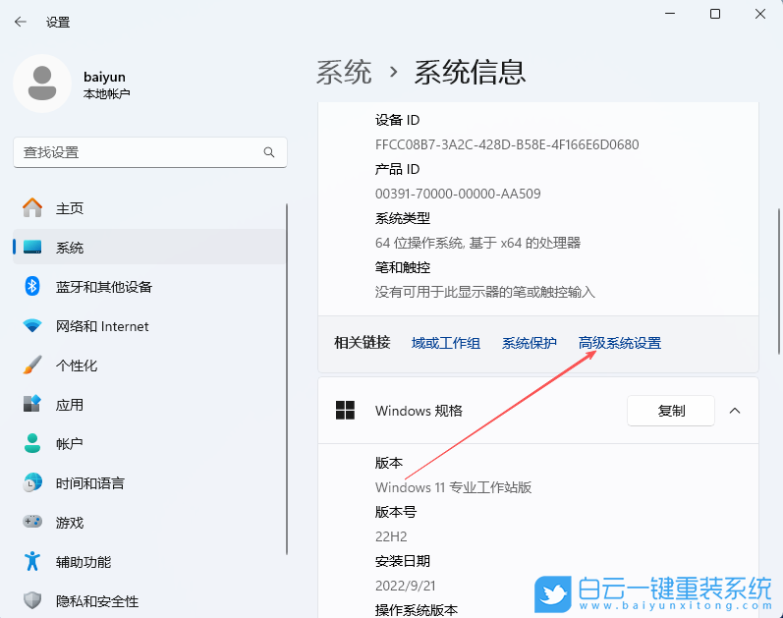
Task: Open the 系统保护 link
Action: point(529,343)
